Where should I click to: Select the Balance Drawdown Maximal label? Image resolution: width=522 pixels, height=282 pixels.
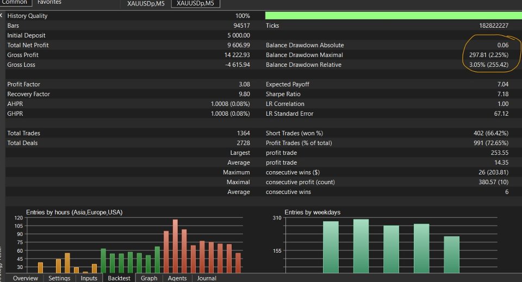pos(304,55)
